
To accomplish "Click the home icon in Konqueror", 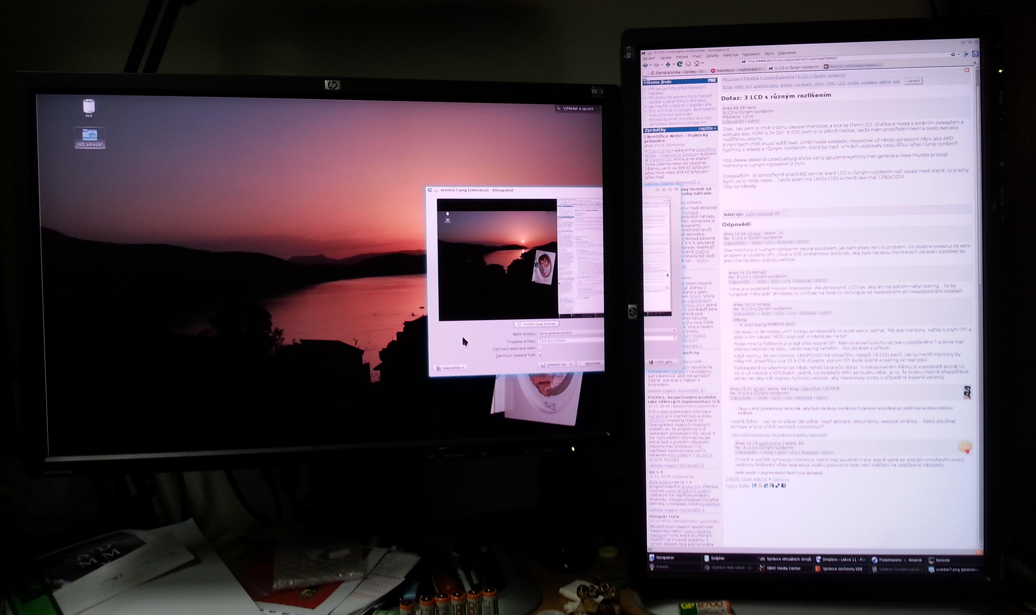I will click(697, 63).
